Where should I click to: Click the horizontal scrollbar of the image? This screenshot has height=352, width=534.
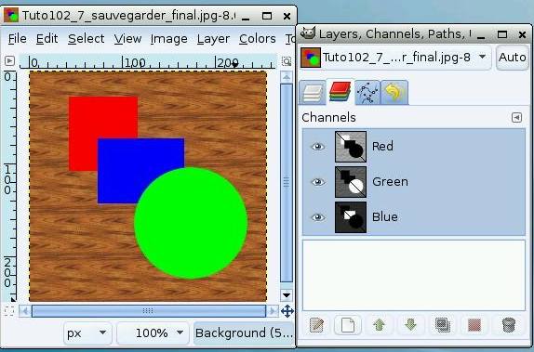click(x=149, y=311)
